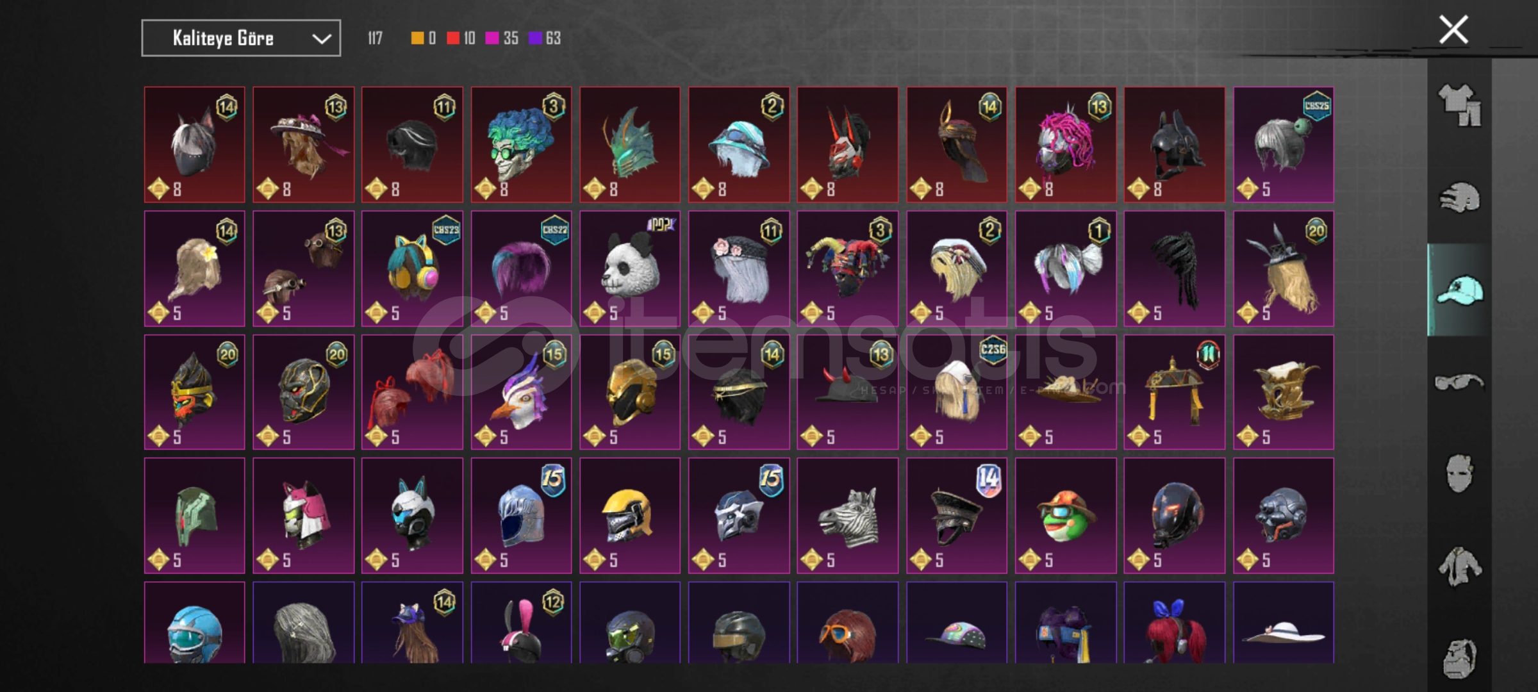Select the helmet category icon in sidebar

tap(1459, 197)
